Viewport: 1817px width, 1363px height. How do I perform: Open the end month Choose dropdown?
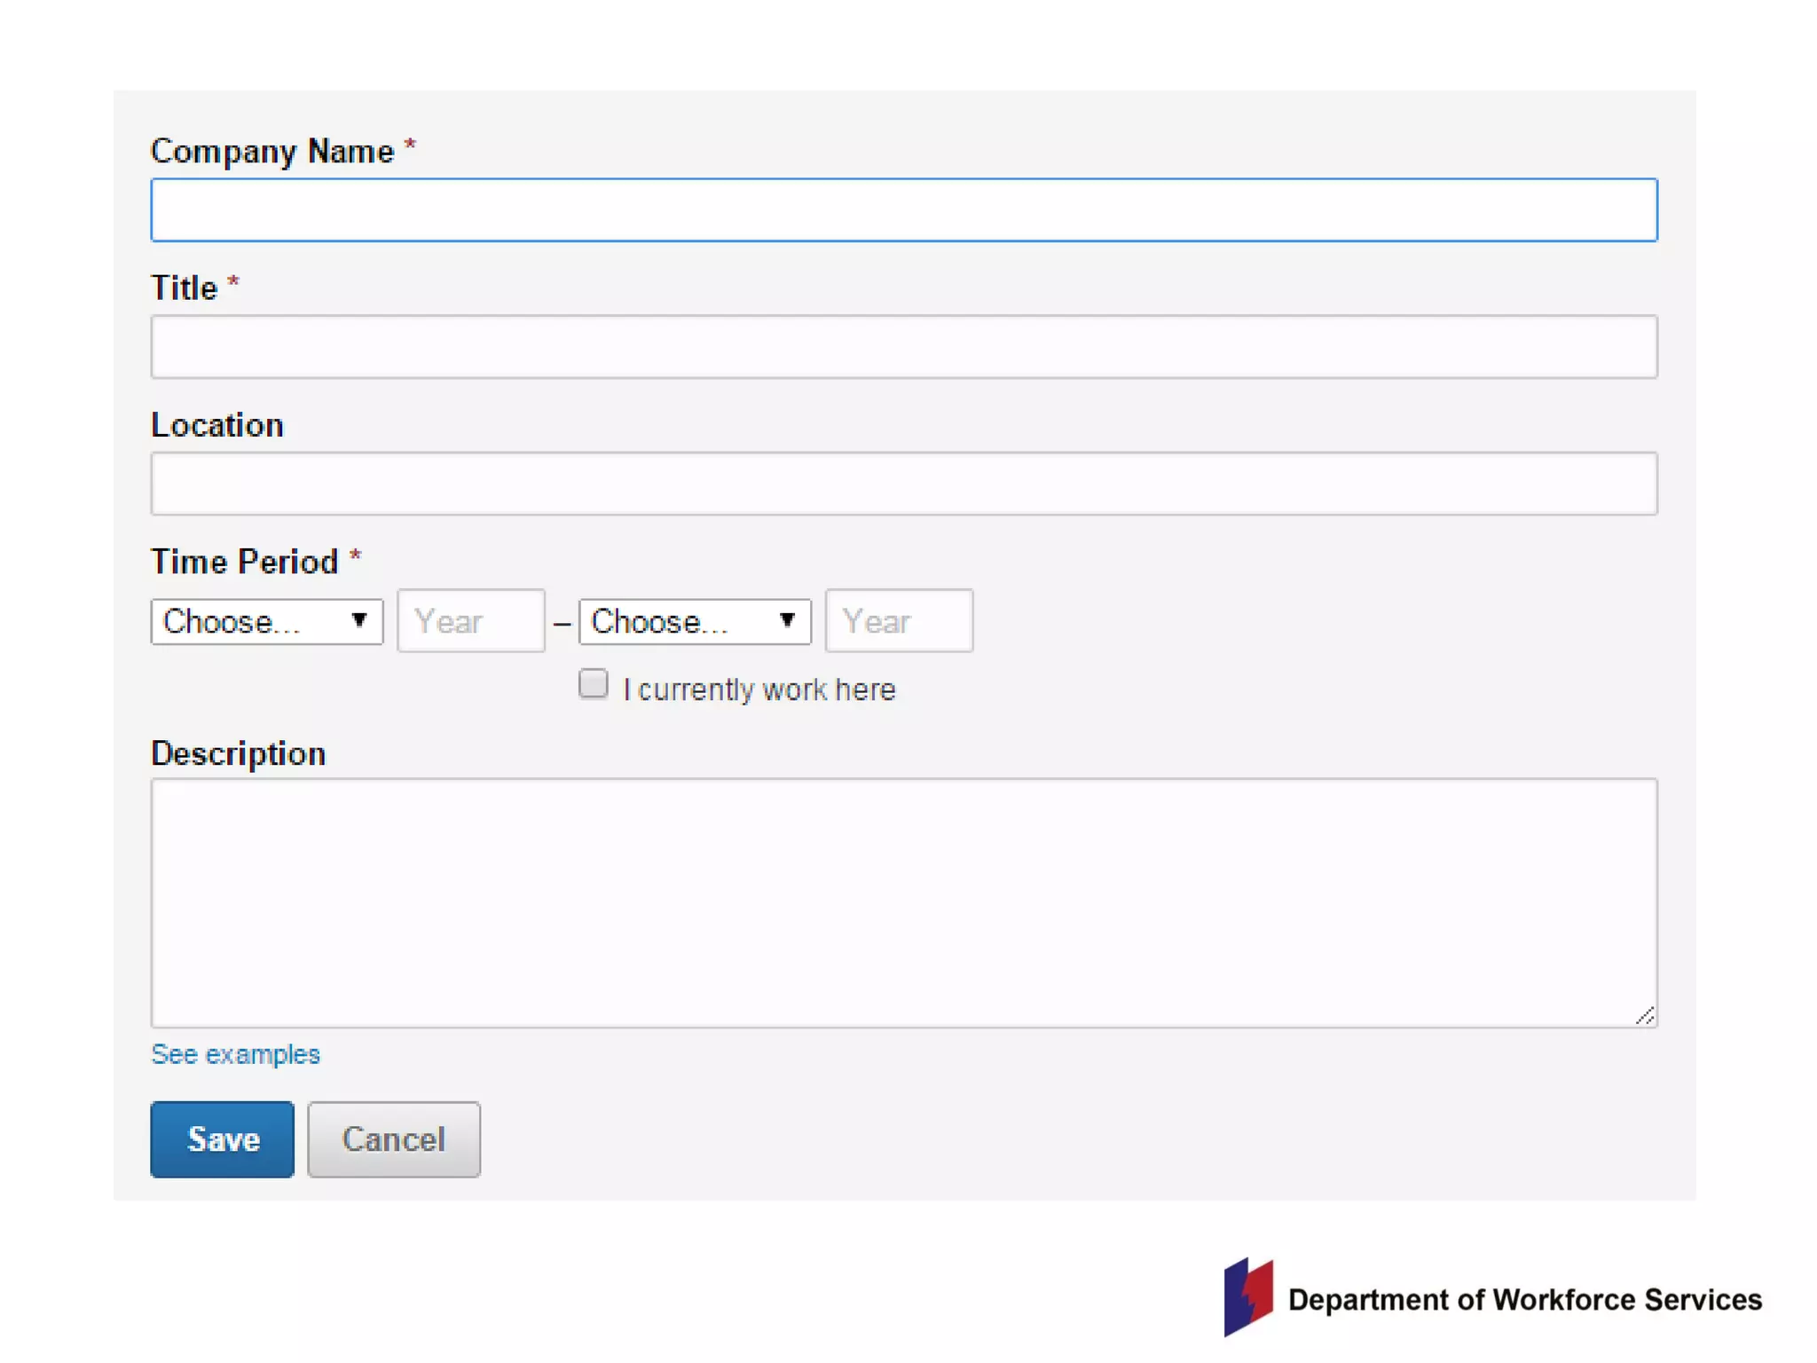click(x=694, y=621)
